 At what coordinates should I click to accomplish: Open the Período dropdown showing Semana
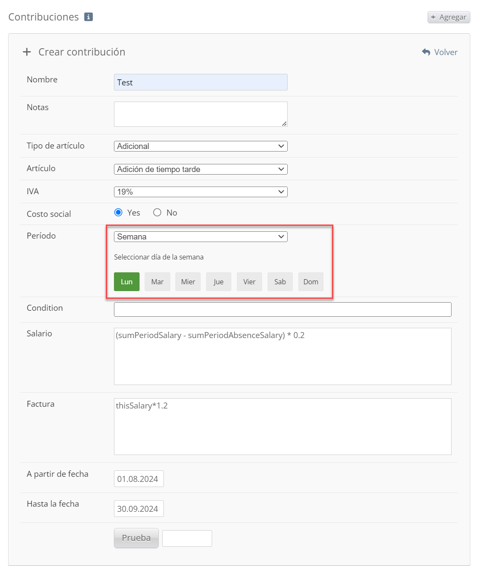click(201, 236)
